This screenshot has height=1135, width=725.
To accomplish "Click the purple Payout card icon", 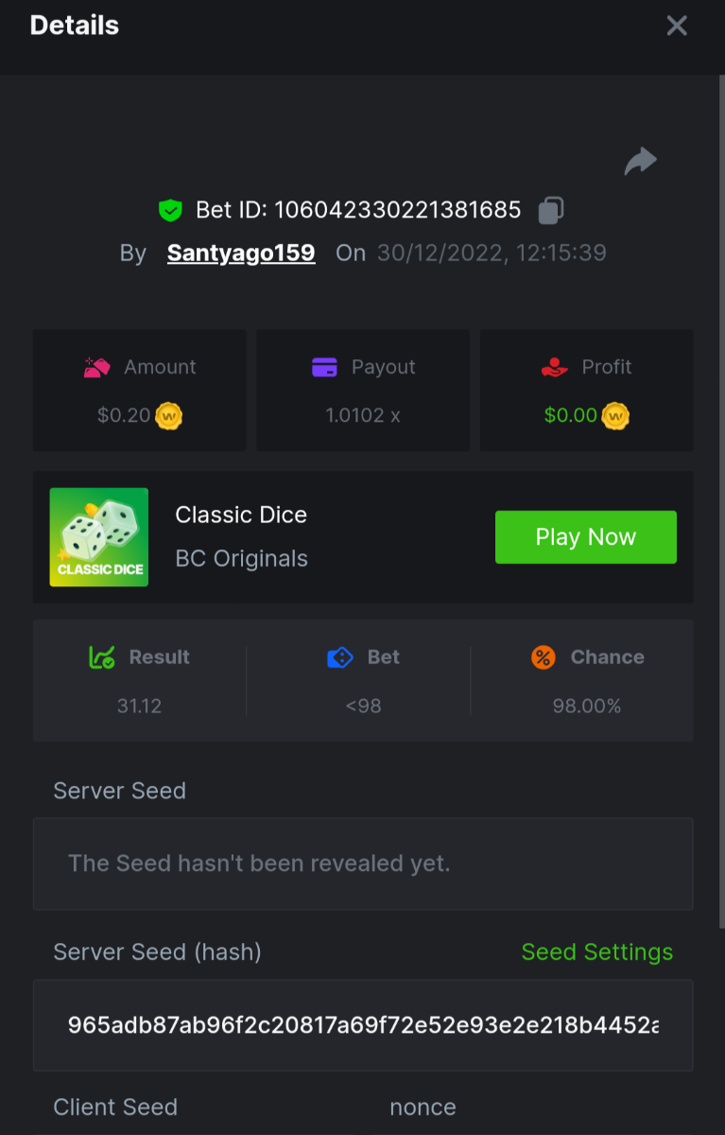I will pyautogui.click(x=324, y=367).
